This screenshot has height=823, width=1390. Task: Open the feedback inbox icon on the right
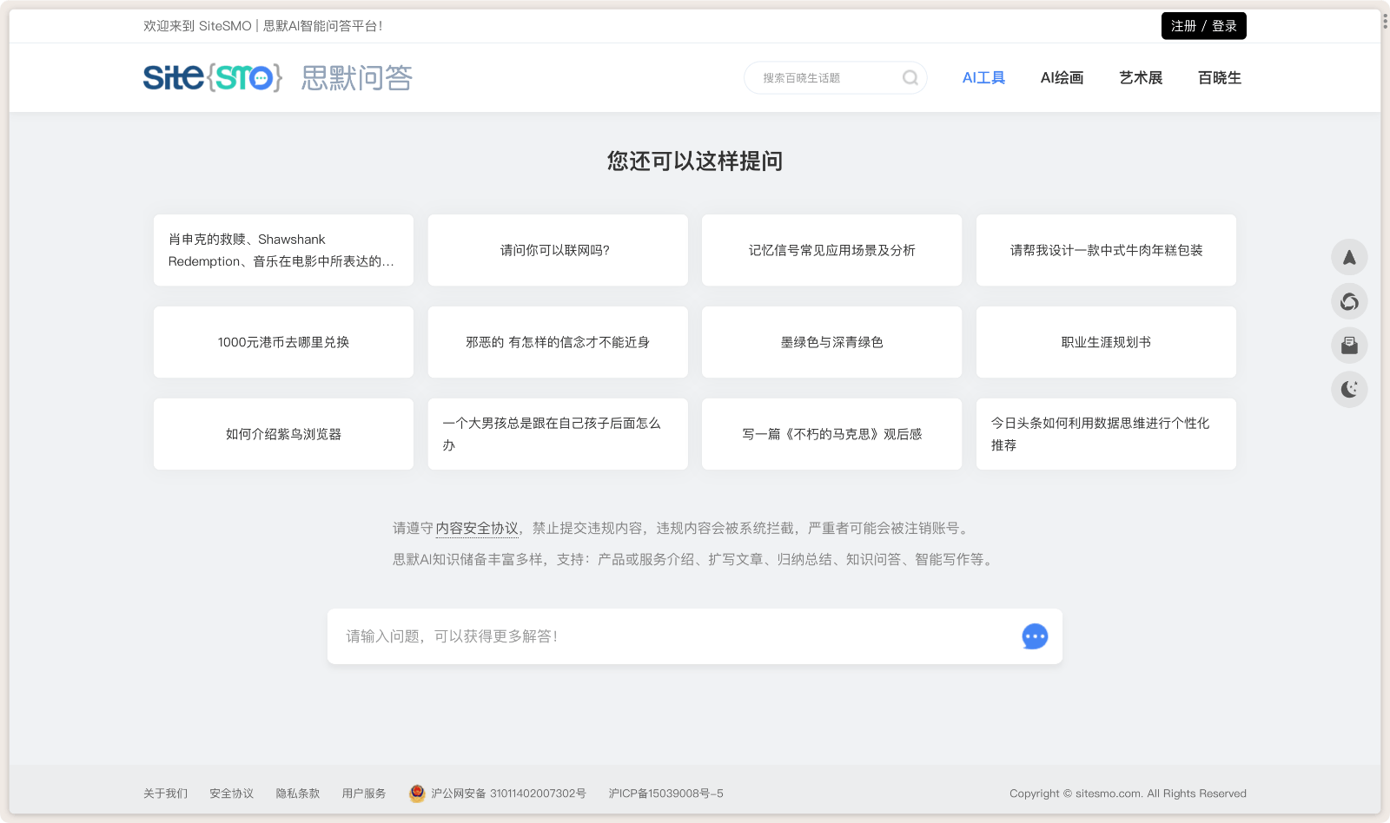coord(1349,346)
